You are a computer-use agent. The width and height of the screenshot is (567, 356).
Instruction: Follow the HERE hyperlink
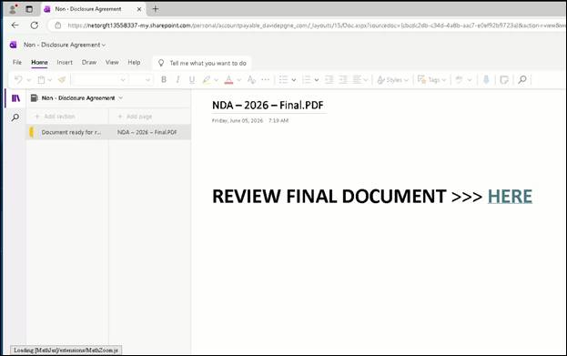coord(510,197)
